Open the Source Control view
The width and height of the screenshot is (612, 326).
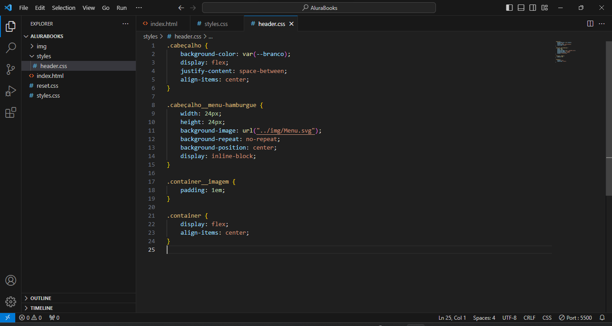(x=11, y=69)
